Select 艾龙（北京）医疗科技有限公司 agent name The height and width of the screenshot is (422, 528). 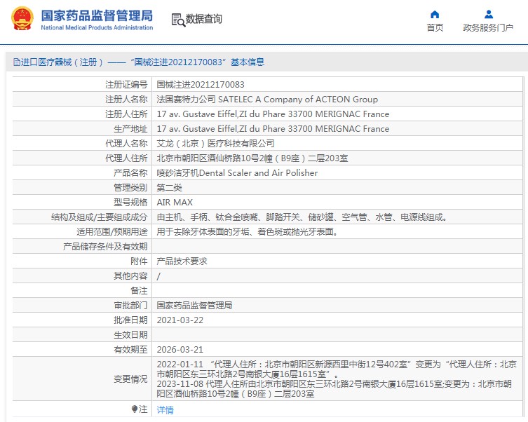click(x=215, y=144)
